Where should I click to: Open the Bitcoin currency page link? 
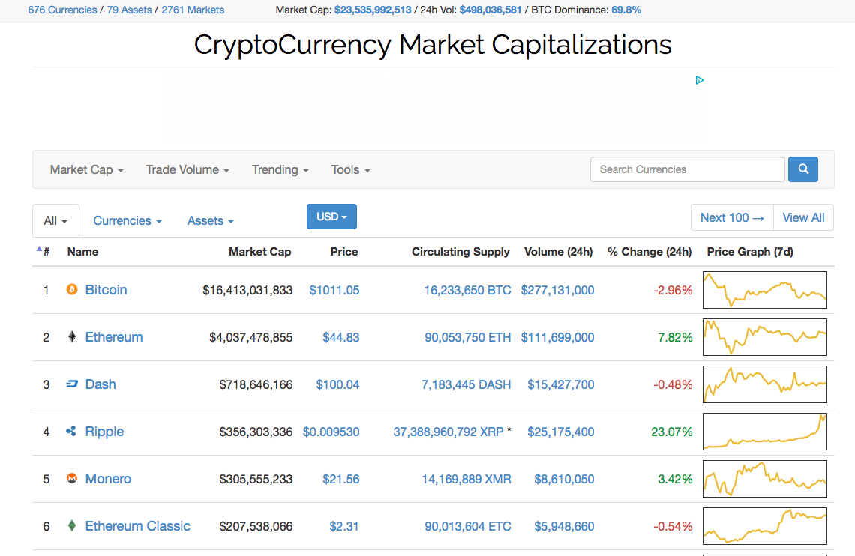(106, 290)
